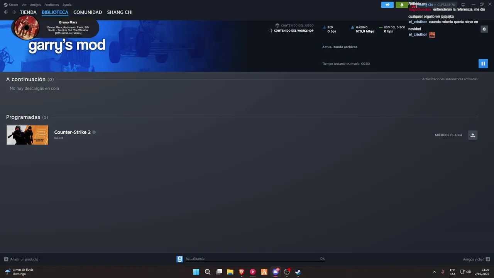
Task: Click MIÉRCOLES 4:44 schedule text
Action: (x=448, y=135)
